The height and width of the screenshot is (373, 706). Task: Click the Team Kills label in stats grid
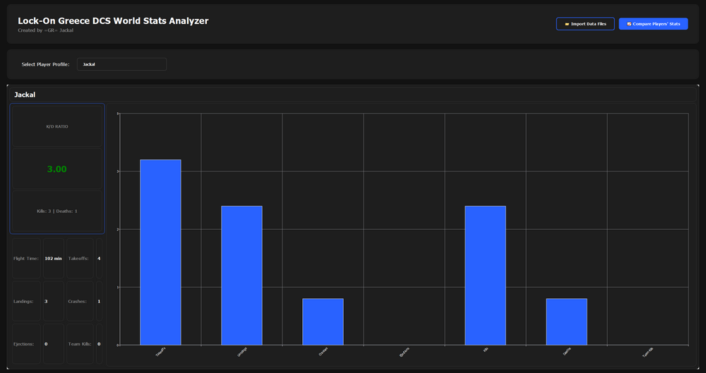(x=80, y=344)
